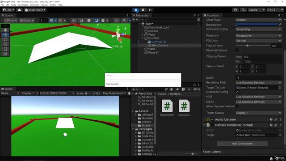Click the Near clipping plane field
286x161 pixels.
tap(263, 57)
